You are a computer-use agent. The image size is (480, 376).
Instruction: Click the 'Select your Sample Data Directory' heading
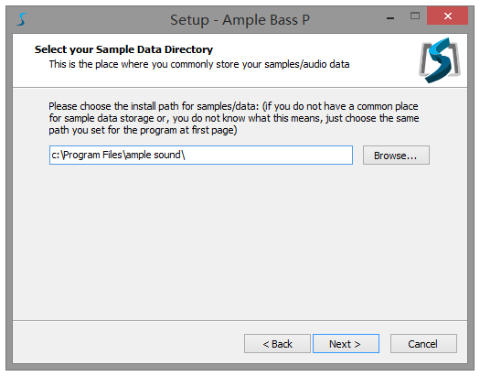(x=123, y=49)
